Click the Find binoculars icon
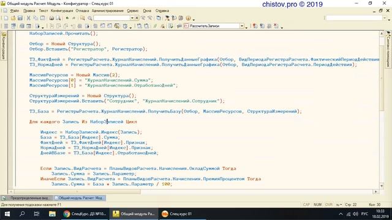The width and height of the screenshot is (392, 220). point(83,18)
